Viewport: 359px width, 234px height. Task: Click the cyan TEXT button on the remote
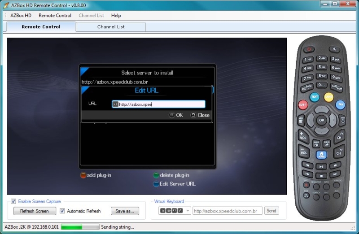coord(315,97)
